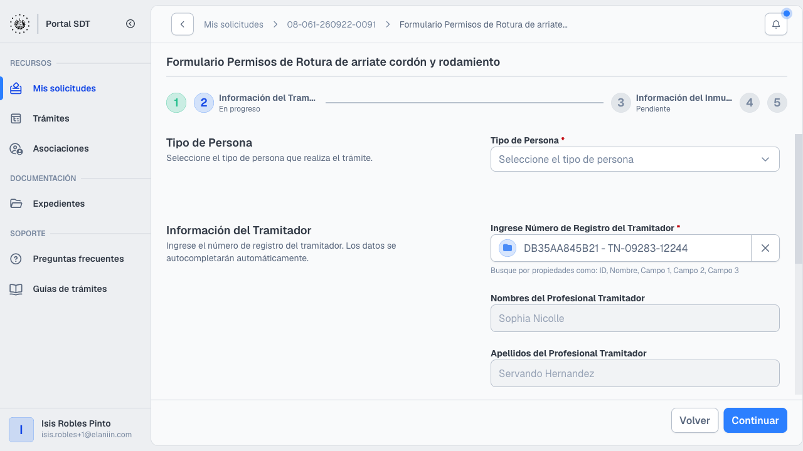
Task: Click the form's vertical scrollbar
Action: [x=799, y=199]
